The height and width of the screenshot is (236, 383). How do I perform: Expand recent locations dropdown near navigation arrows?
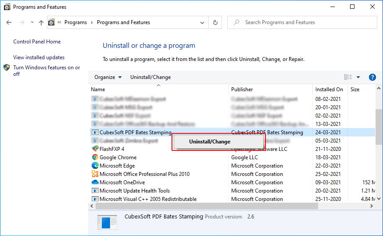point(32,22)
